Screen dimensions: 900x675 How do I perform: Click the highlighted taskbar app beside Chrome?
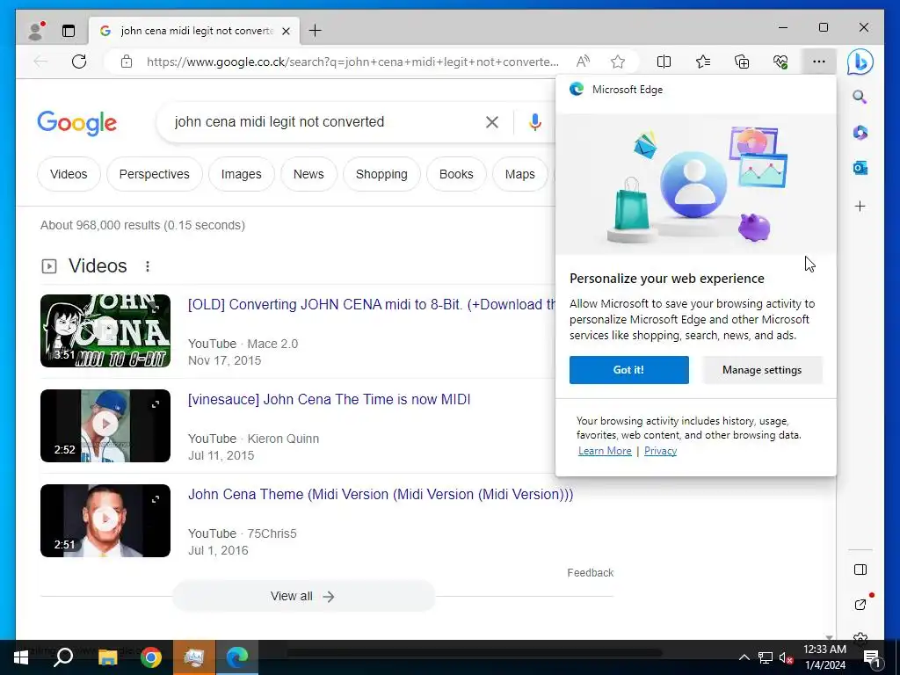[x=194, y=657]
